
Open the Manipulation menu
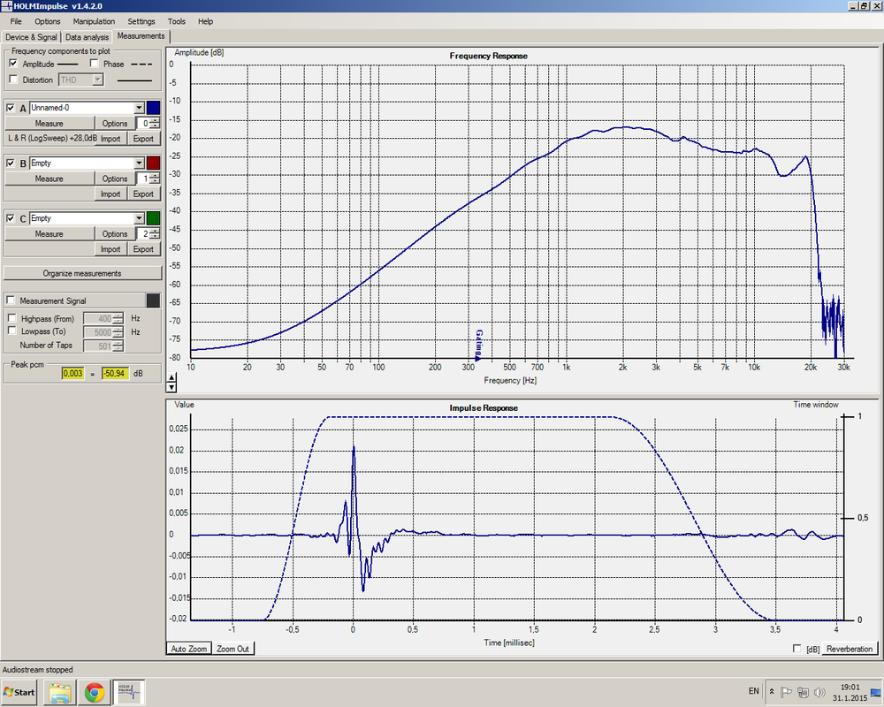pos(94,21)
